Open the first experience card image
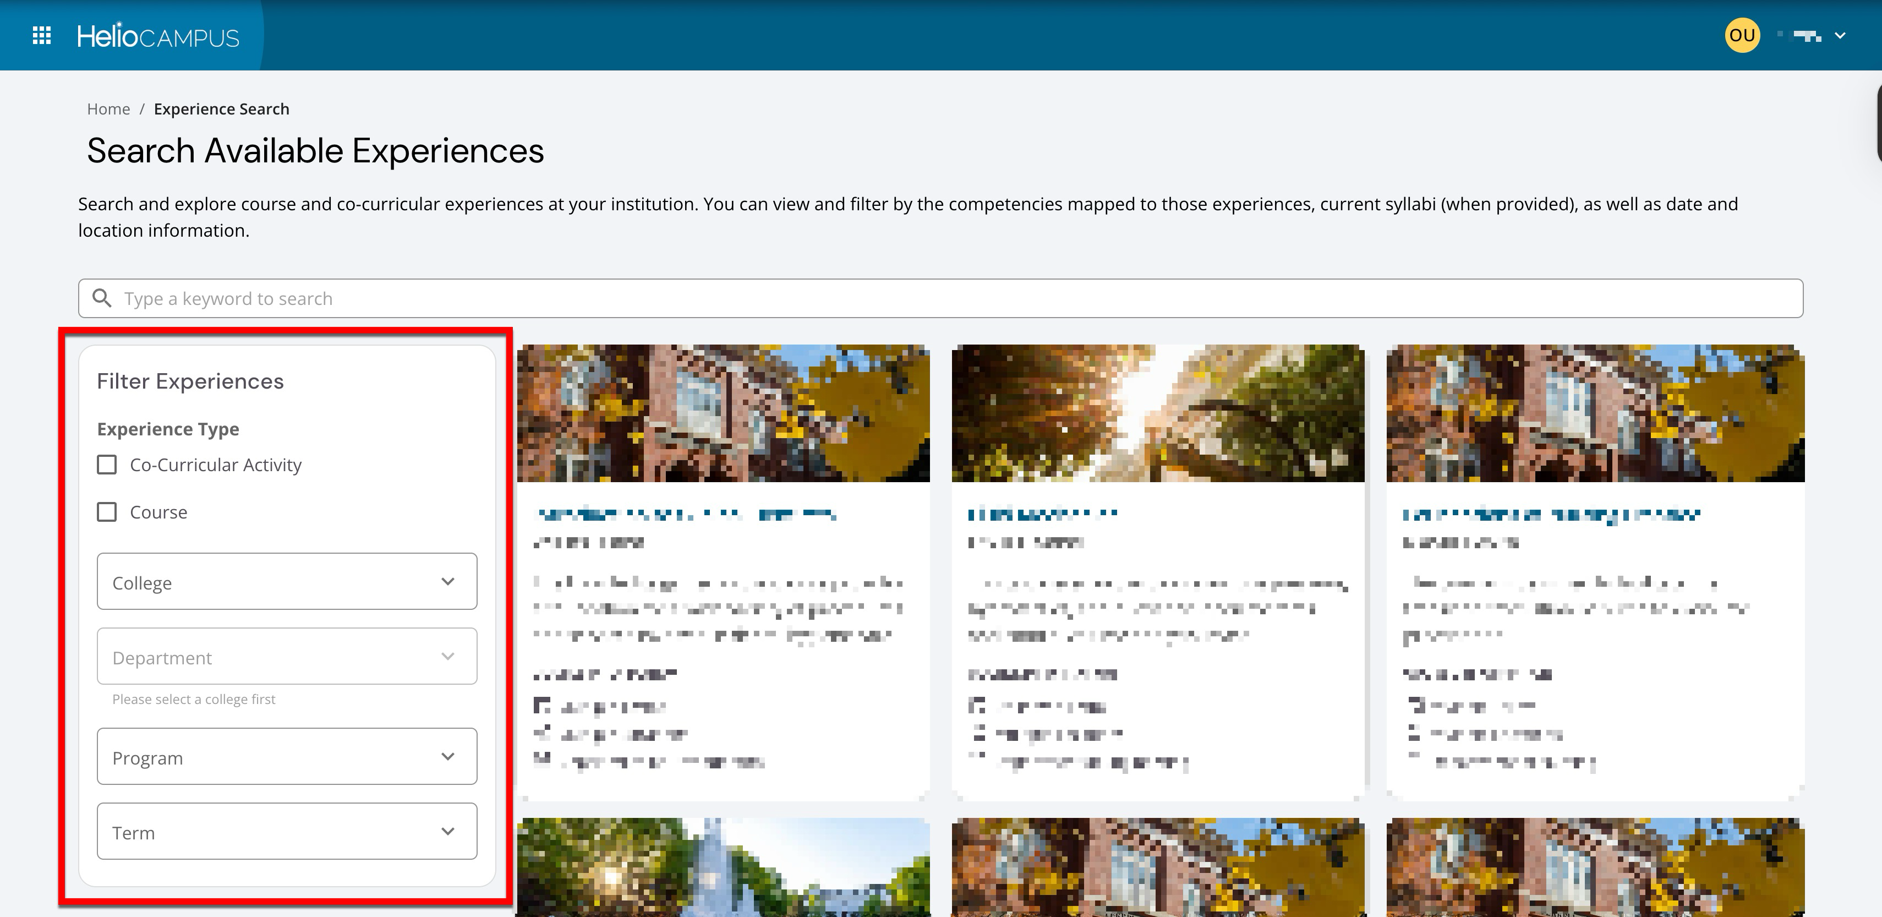The width and height of the screenshot is (1882, 917). 723,413
